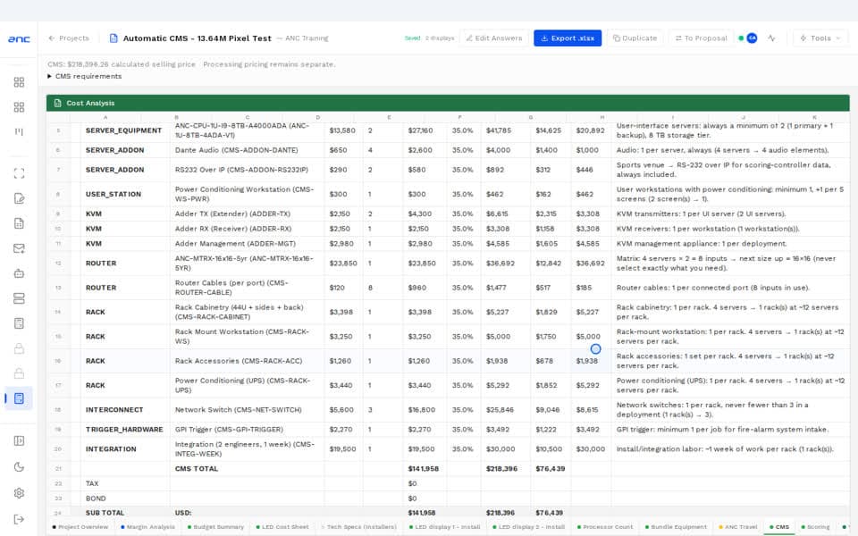The image size is (858, 536).
Task: Select the SERVER_EQUIPMENT category cell
Action: point(125,130)
